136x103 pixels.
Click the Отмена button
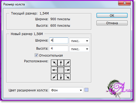coord(112,23)
